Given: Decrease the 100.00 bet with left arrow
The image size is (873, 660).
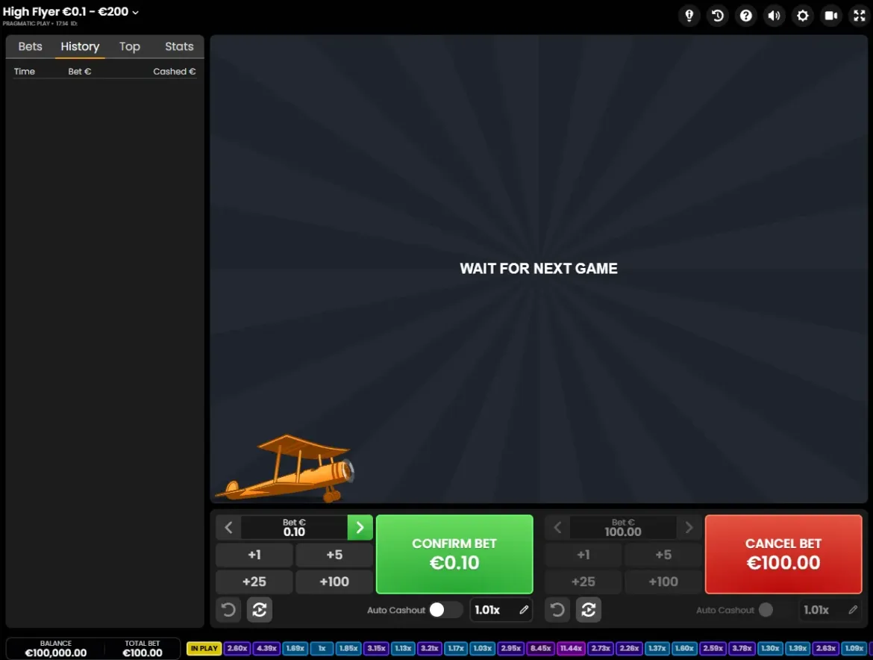Looking at the screenshot, I should coord(557,527).
